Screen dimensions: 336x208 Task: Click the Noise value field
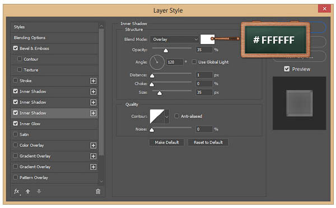click(x=204, y=129)
